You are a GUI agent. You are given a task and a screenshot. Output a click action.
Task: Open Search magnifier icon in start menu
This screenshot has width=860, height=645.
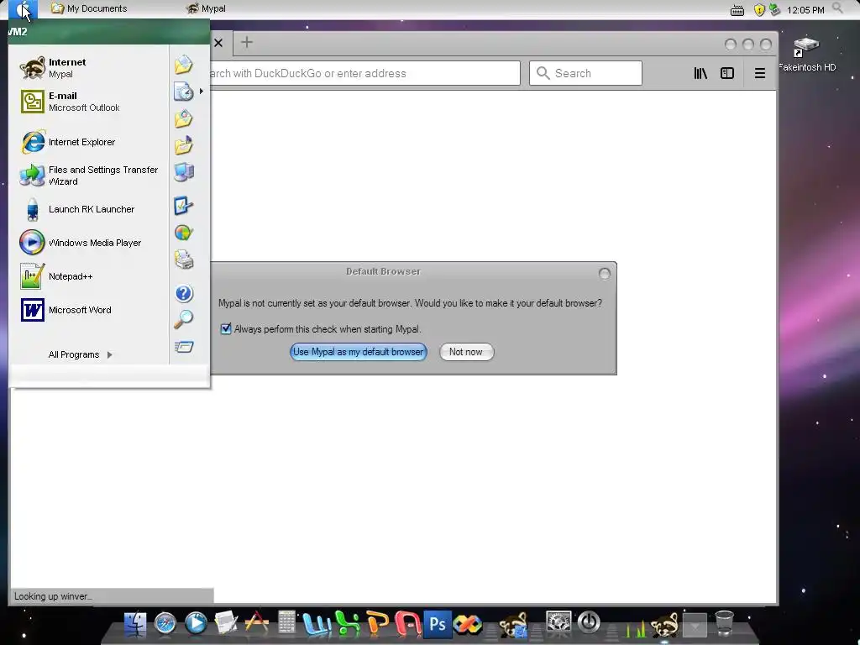[x=184, y=319]
